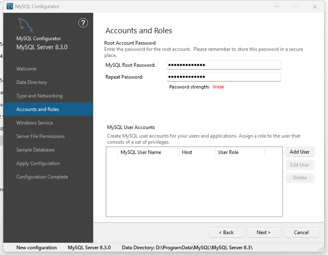Go back with the Back button

226,232
